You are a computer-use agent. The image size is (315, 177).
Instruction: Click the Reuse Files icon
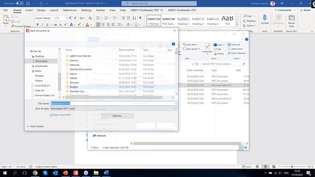(291, 19)
